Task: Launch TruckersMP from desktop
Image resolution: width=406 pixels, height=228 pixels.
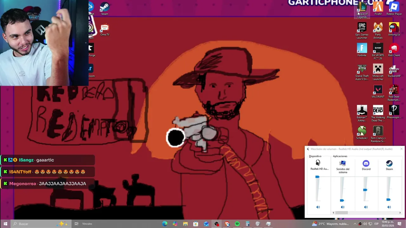Action: pyautogui.click(x=394, y=71)
